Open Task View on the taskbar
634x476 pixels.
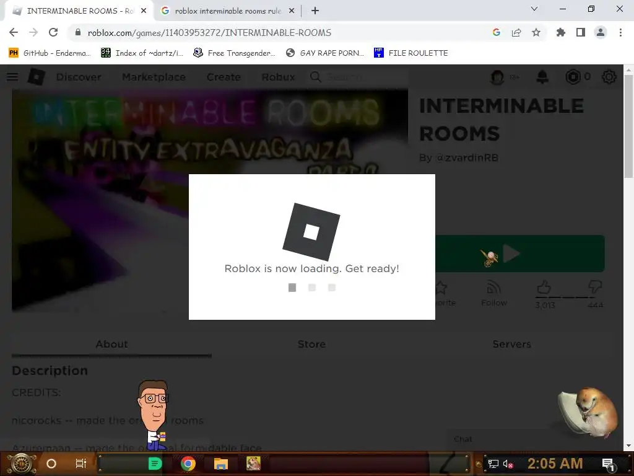click(x=81, y=464)
